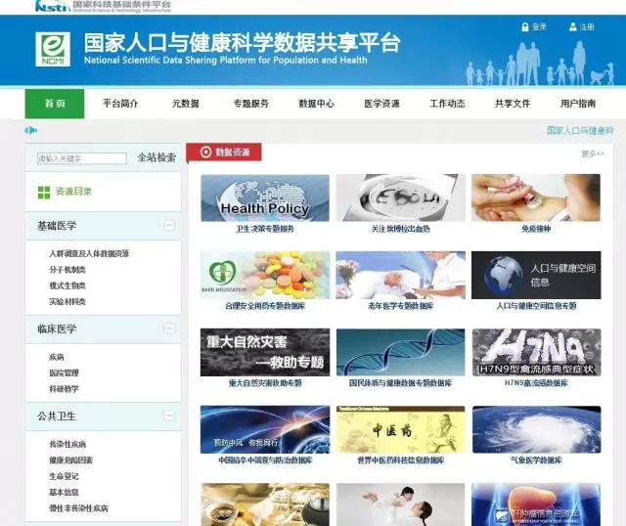Select 医院管理 under 临床医学
This screenshot has width=626, height=526.
[x=64, y=373]
